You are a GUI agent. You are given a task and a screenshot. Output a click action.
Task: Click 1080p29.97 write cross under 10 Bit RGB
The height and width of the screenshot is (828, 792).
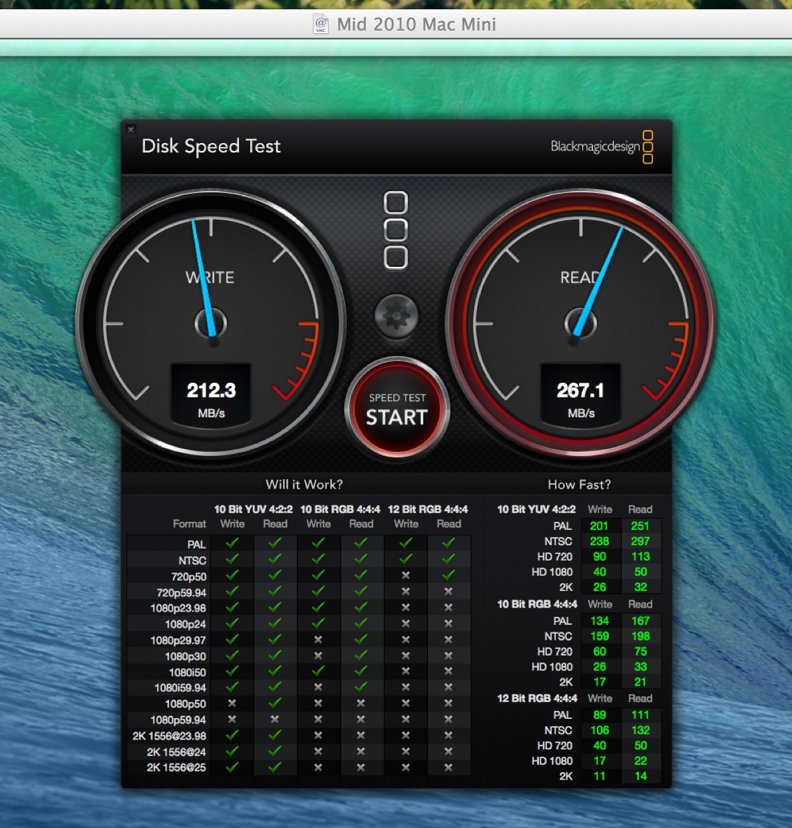318,640
